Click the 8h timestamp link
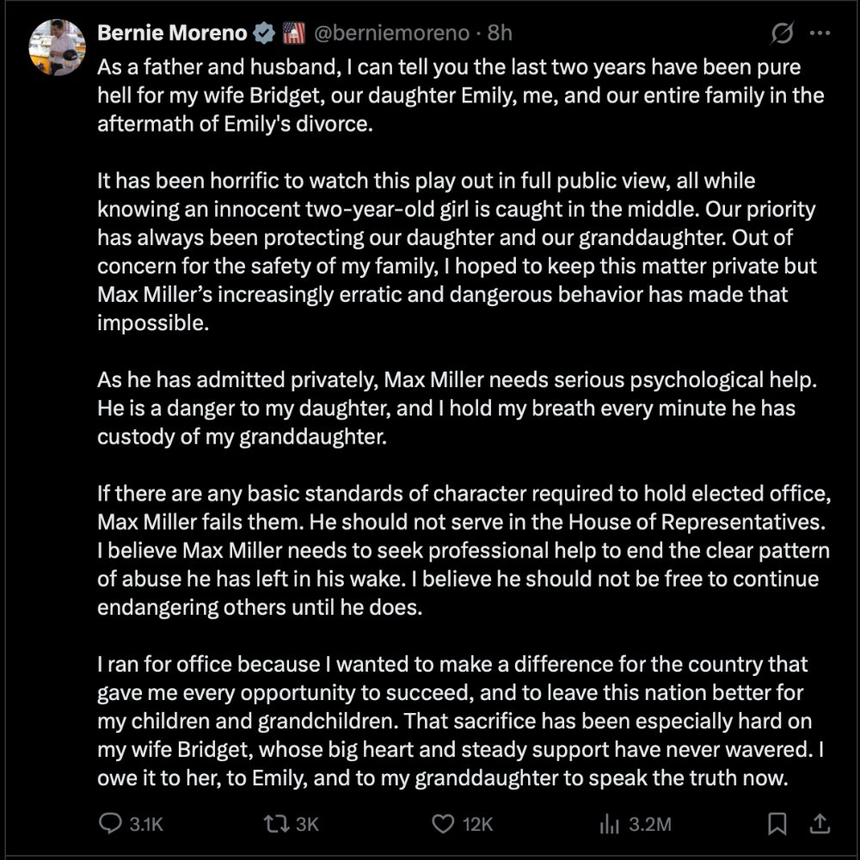 click(x=500, y=34)
